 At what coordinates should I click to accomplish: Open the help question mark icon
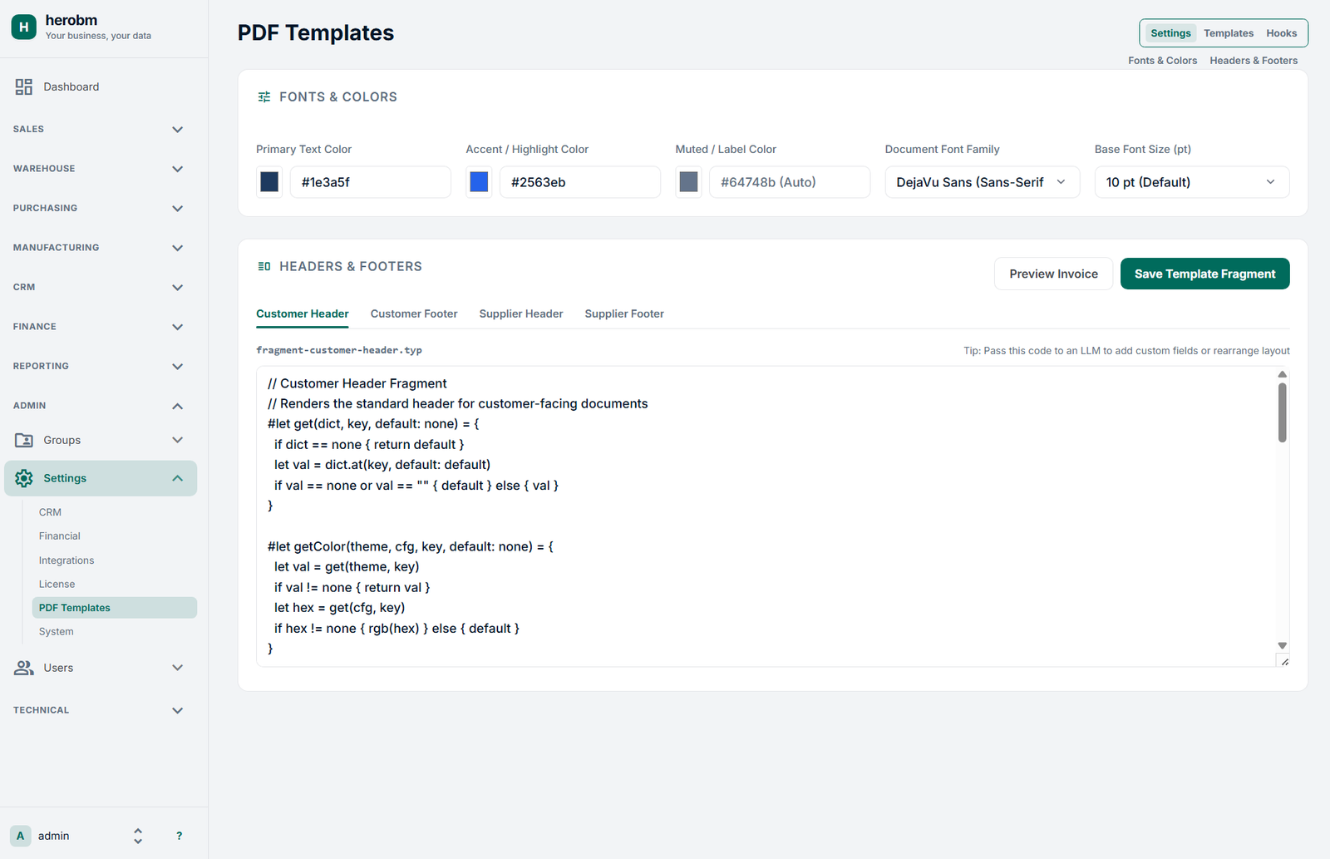pos(180,836)
